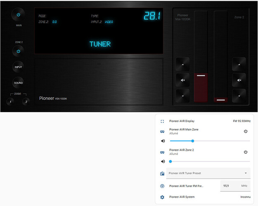Lower main Pioneer Vsx-1020K volume arrow

point(182,96)
